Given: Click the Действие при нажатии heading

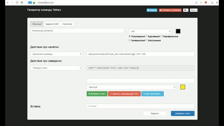Looking at the screenshot, I should (45, 47).
